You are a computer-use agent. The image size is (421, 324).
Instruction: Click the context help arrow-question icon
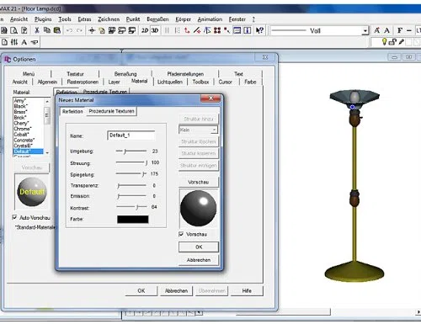[x=259, y=30]
